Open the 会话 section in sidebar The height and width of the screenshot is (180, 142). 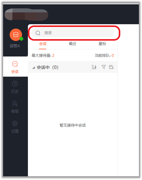click(x=15, y=67)
